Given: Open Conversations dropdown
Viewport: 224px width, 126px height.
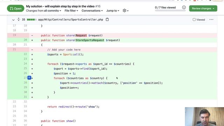Looking at the screenshot, I should click(x=92, y=11).
